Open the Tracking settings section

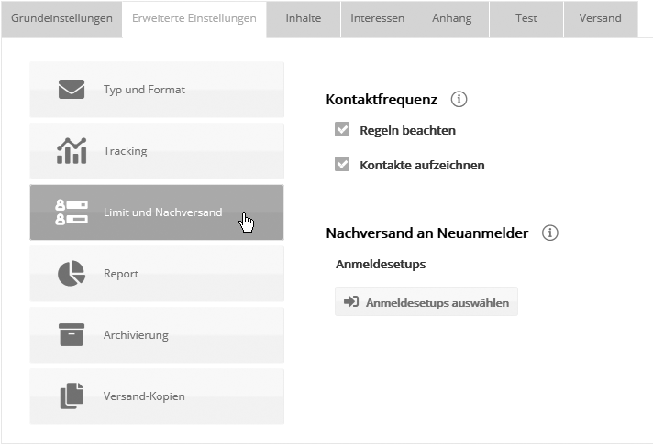pos(157,151)
